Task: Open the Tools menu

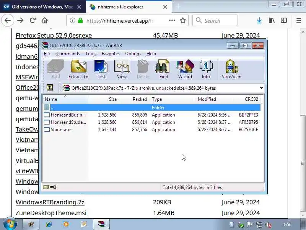Action: coord(91,54)
